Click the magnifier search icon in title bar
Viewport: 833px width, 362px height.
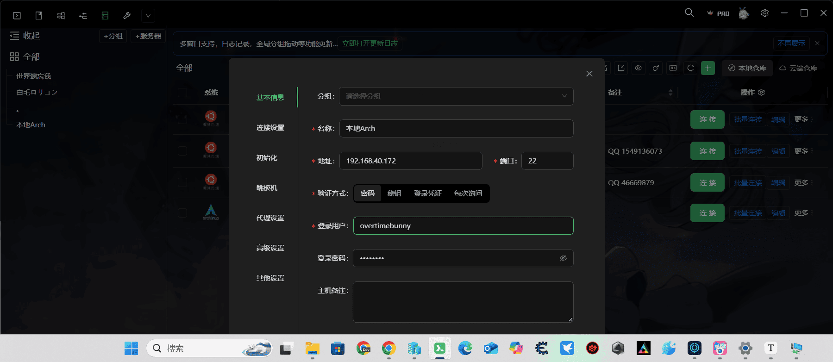tap(689, 13)
